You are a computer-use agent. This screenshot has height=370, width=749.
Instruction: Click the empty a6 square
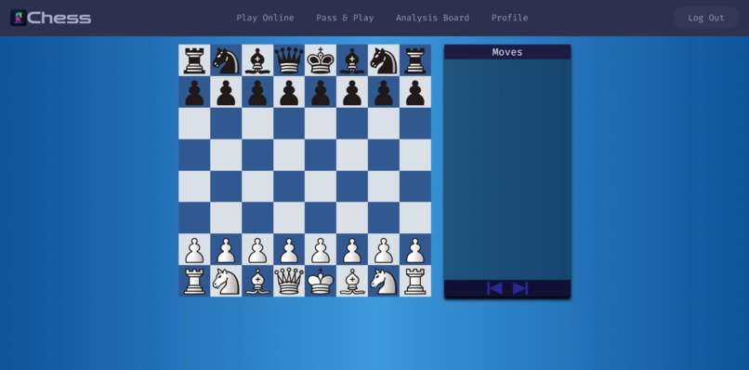pyautogui.click(x=194, y=124)
